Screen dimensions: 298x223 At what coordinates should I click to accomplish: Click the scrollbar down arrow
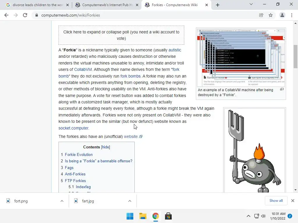(x=295, y=190)
